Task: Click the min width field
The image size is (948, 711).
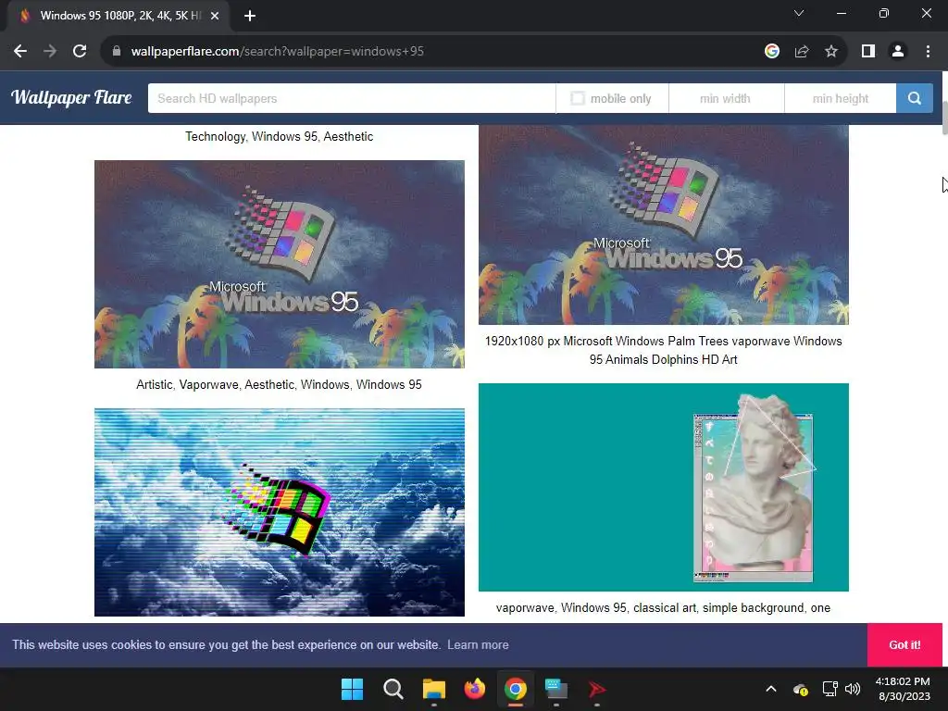Action: tap(726, 98)
